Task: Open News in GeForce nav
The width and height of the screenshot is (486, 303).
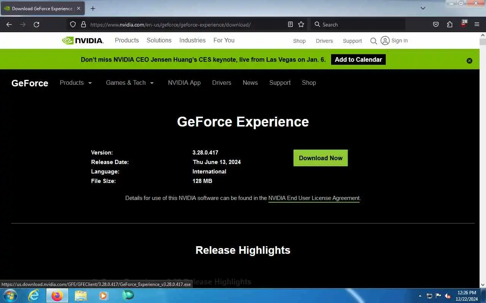Action: [x=250, y=83]
